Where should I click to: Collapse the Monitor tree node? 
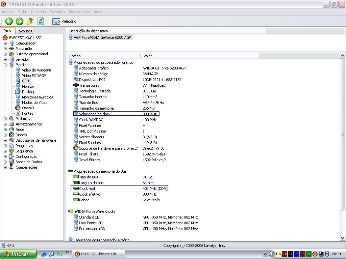[x=5, y=65]
